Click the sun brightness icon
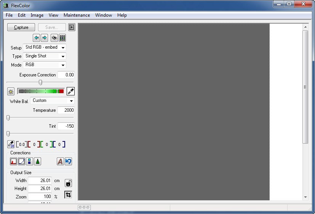Image resolution: width=315 pixels, height=214 pixels. tap(11, 92)
